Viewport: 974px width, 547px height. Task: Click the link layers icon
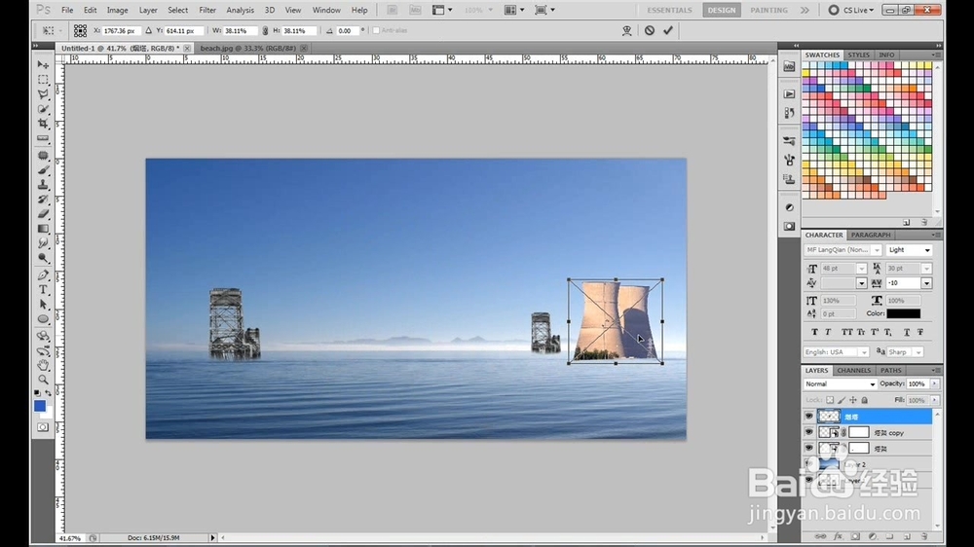(x=820, y=536)
